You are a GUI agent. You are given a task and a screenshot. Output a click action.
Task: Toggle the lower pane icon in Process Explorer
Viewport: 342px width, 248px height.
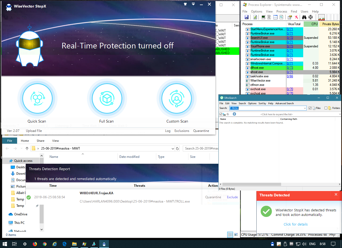point(275,17)
